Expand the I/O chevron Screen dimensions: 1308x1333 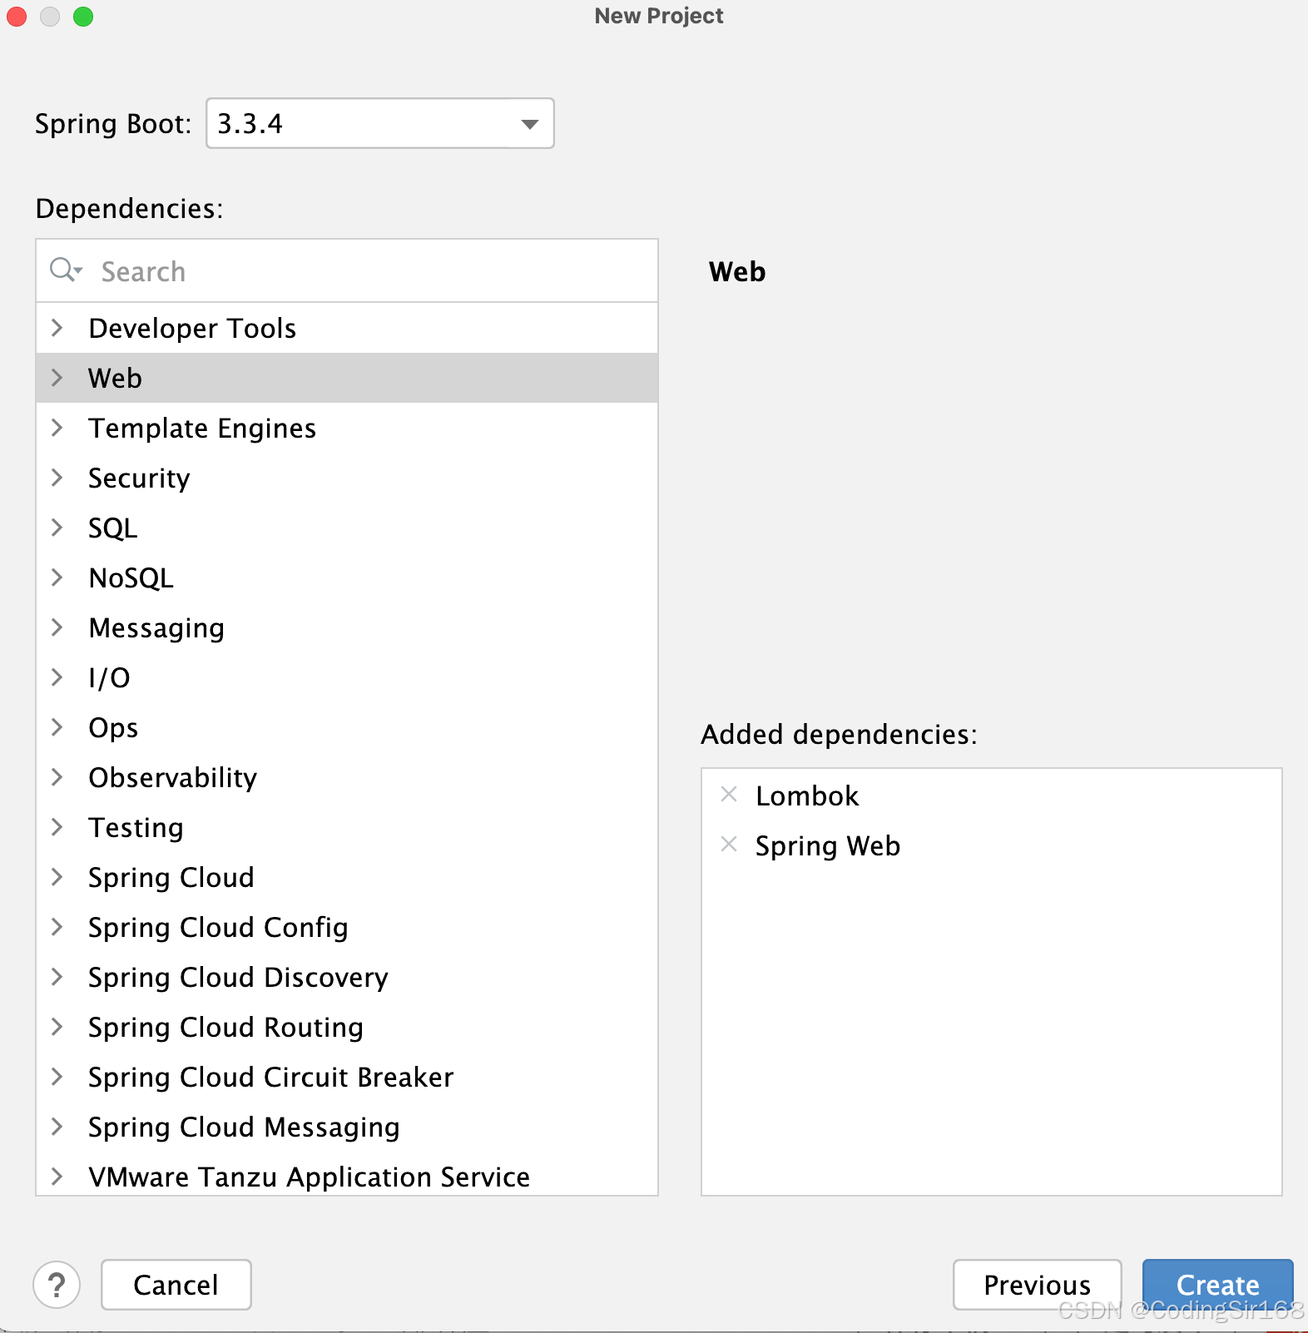tap(57, 677)
